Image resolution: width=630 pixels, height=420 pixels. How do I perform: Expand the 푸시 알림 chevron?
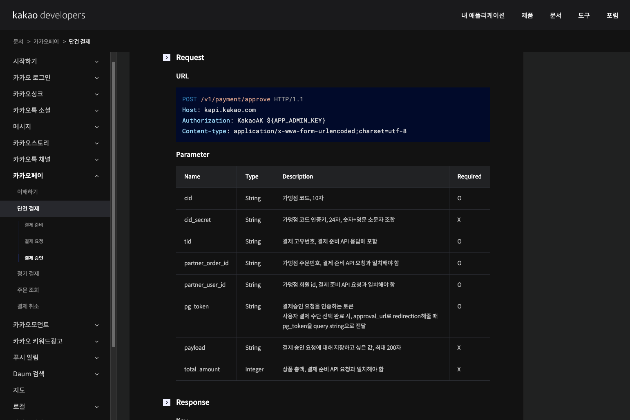tap(97, 358)
